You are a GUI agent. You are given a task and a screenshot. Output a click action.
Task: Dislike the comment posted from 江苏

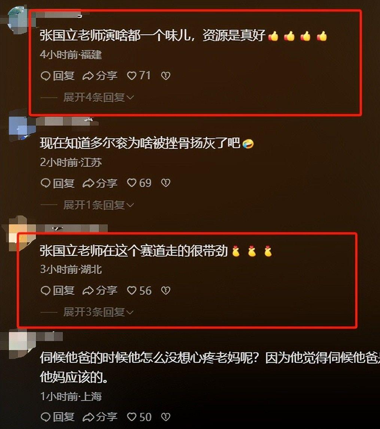pos(165,183)
